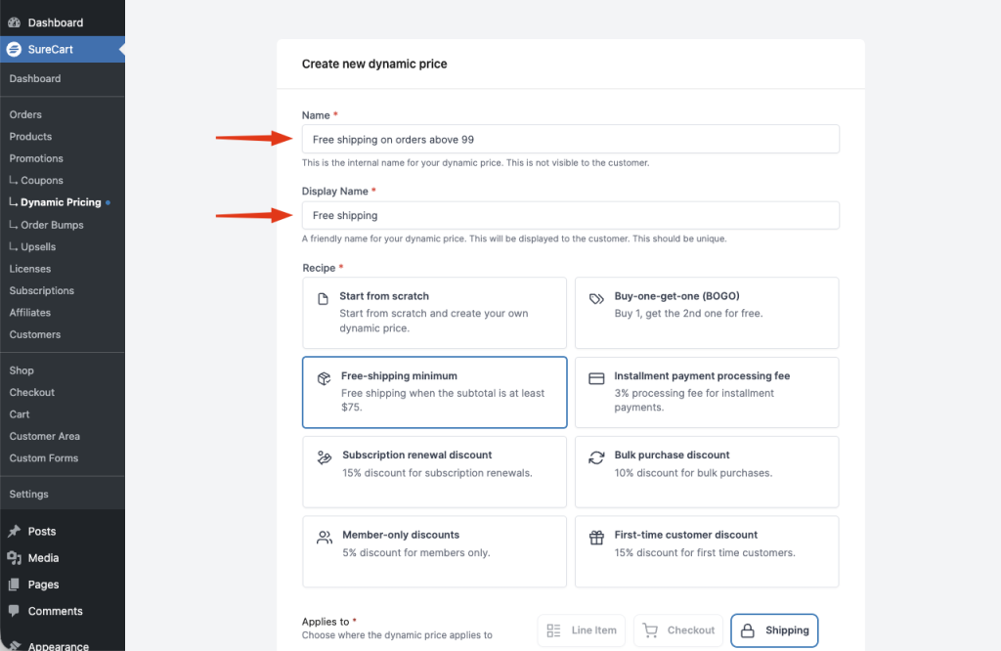Pick the Member-only discounts recipe

(x=434, y=551)
